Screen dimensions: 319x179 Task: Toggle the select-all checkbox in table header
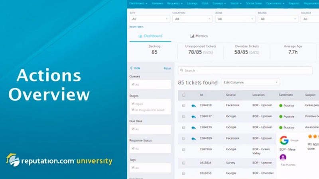coord(183,95)
